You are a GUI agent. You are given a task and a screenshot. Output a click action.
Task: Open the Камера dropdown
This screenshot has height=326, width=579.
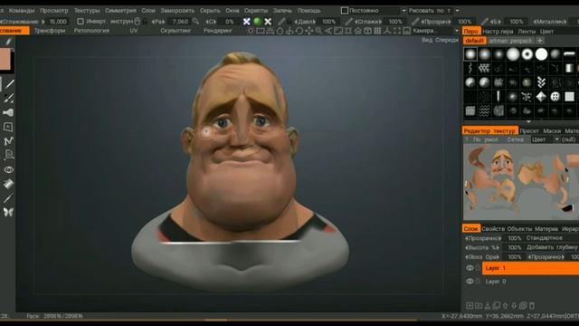coord(435,31)
